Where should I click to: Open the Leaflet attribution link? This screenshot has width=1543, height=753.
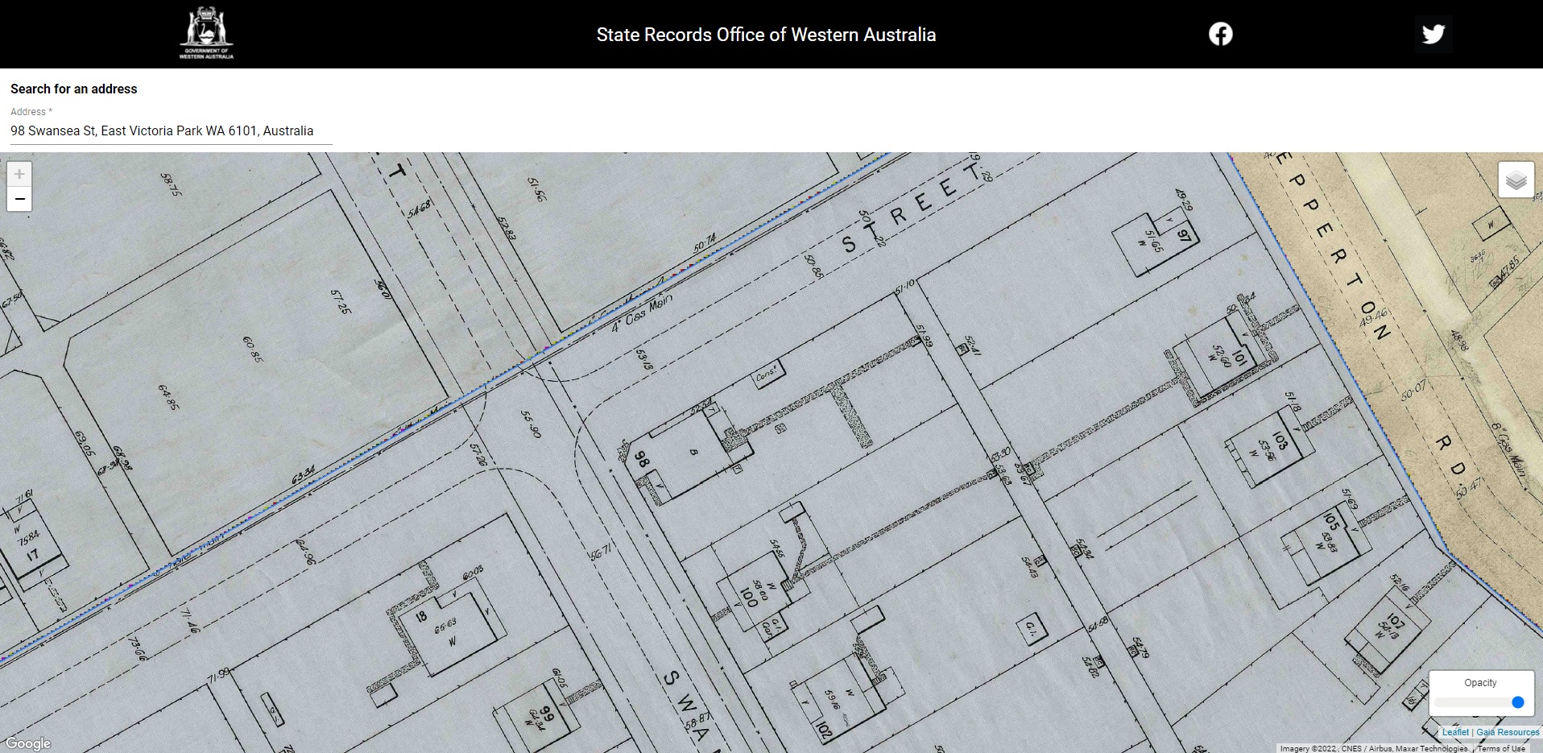(x=1455, y=732)
